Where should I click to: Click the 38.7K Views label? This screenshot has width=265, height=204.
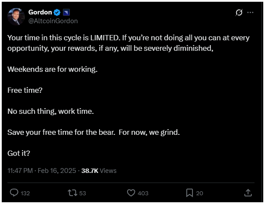(99, 170)
